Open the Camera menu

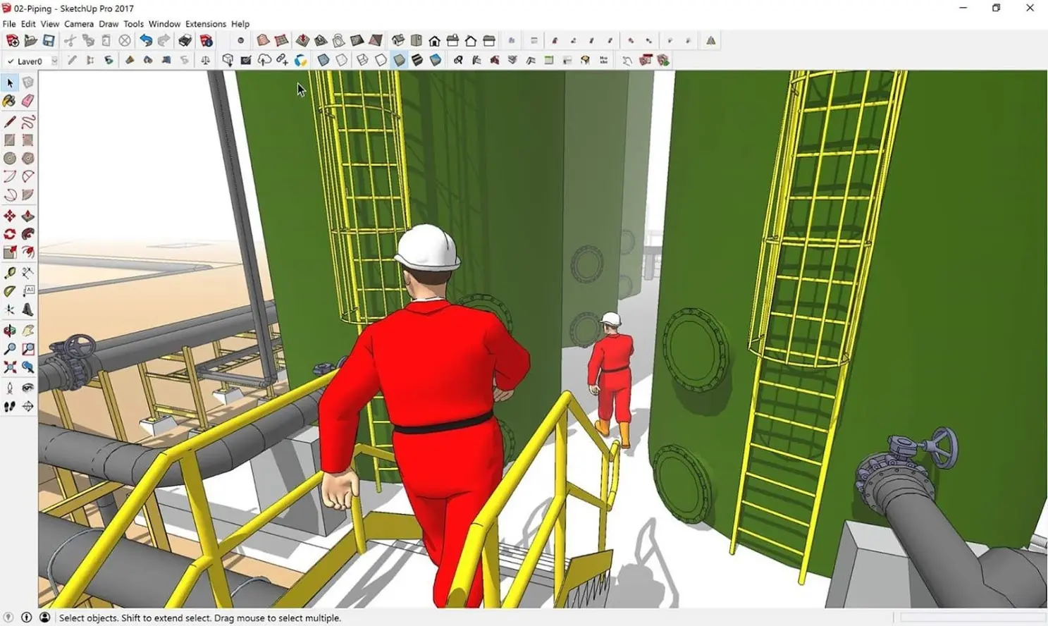[78, 24]
